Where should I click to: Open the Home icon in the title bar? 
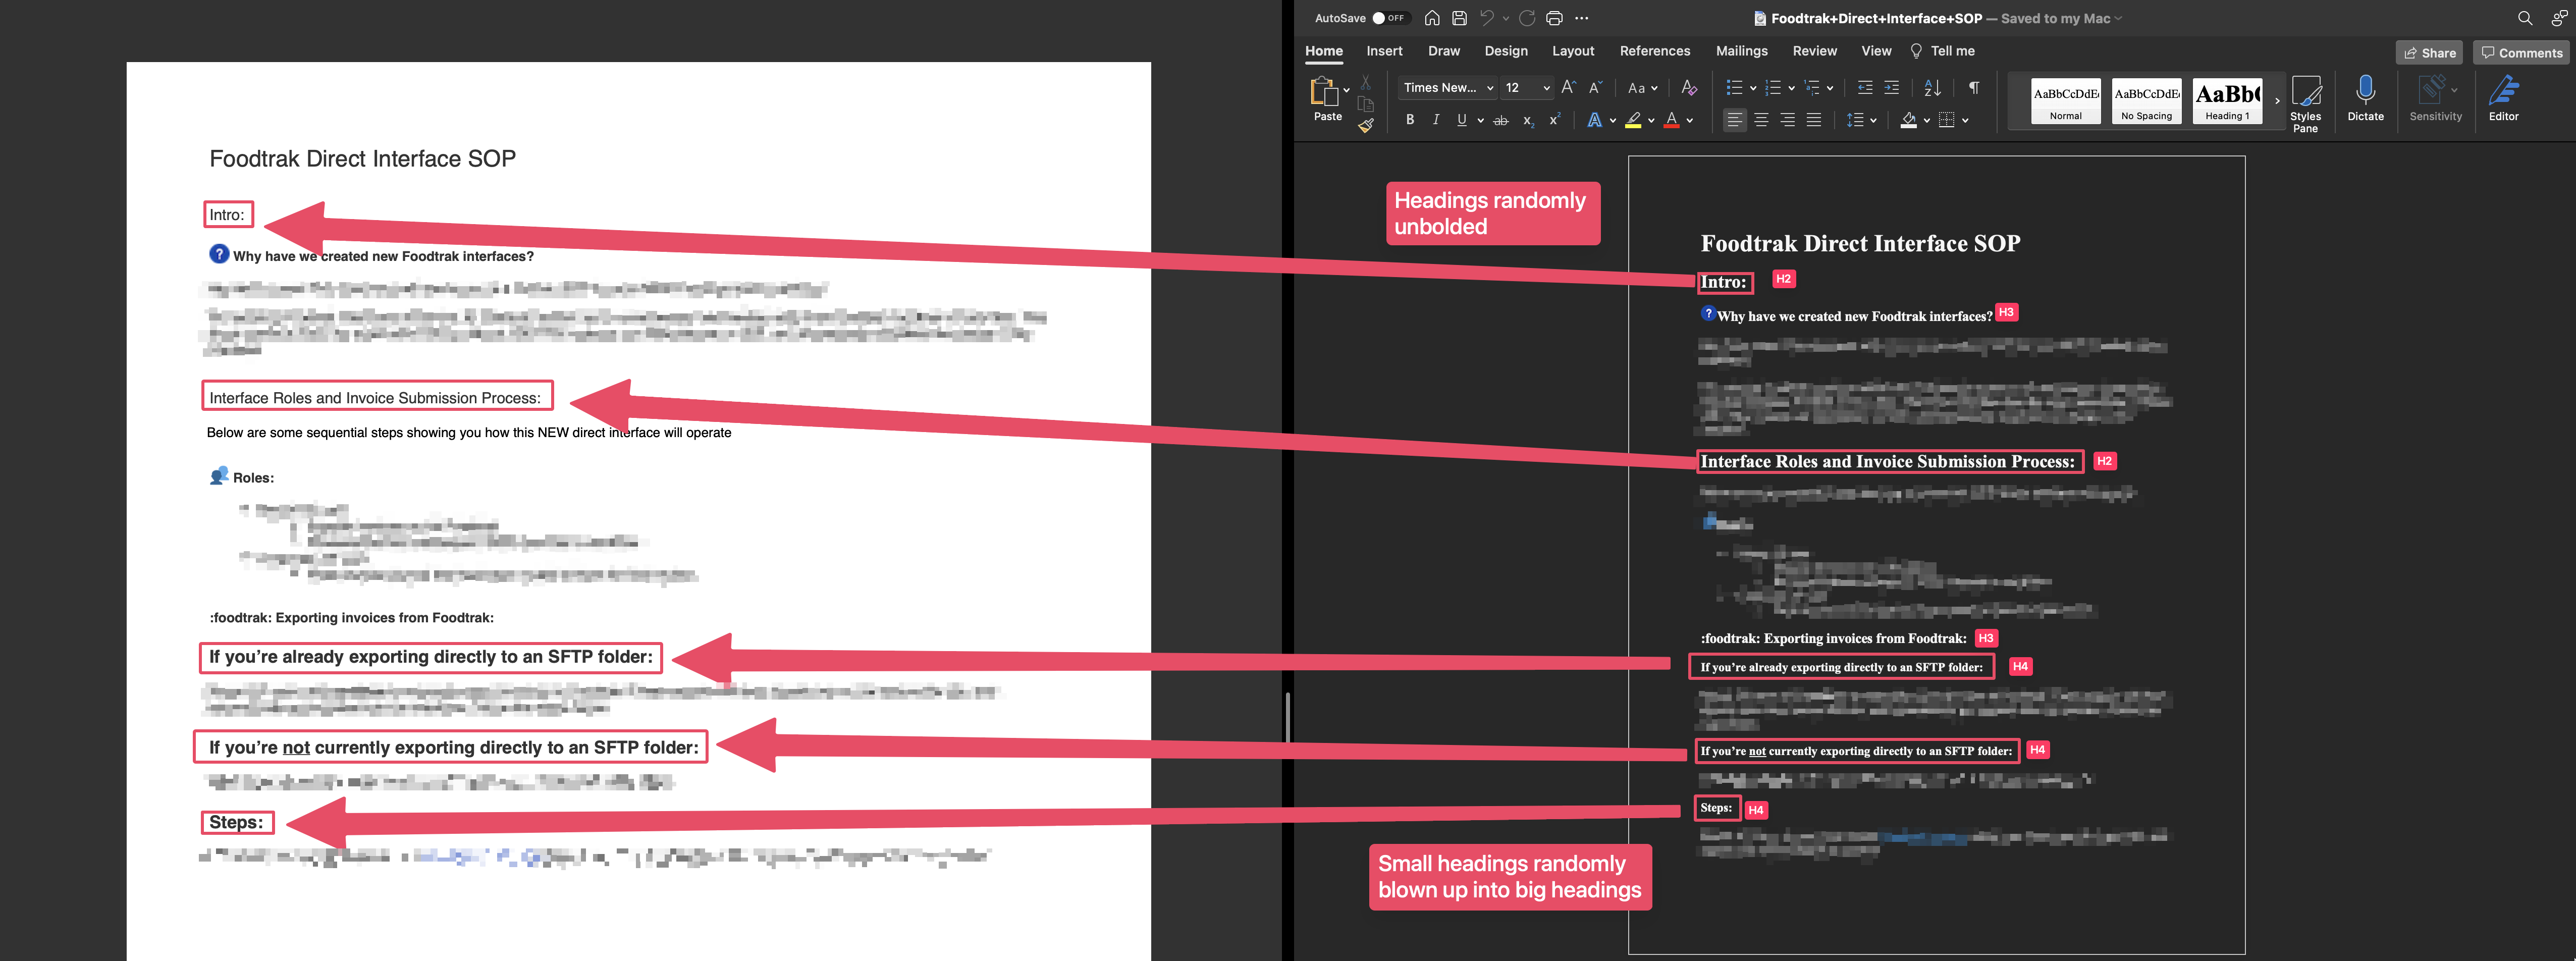click(x=1432, y=18)
